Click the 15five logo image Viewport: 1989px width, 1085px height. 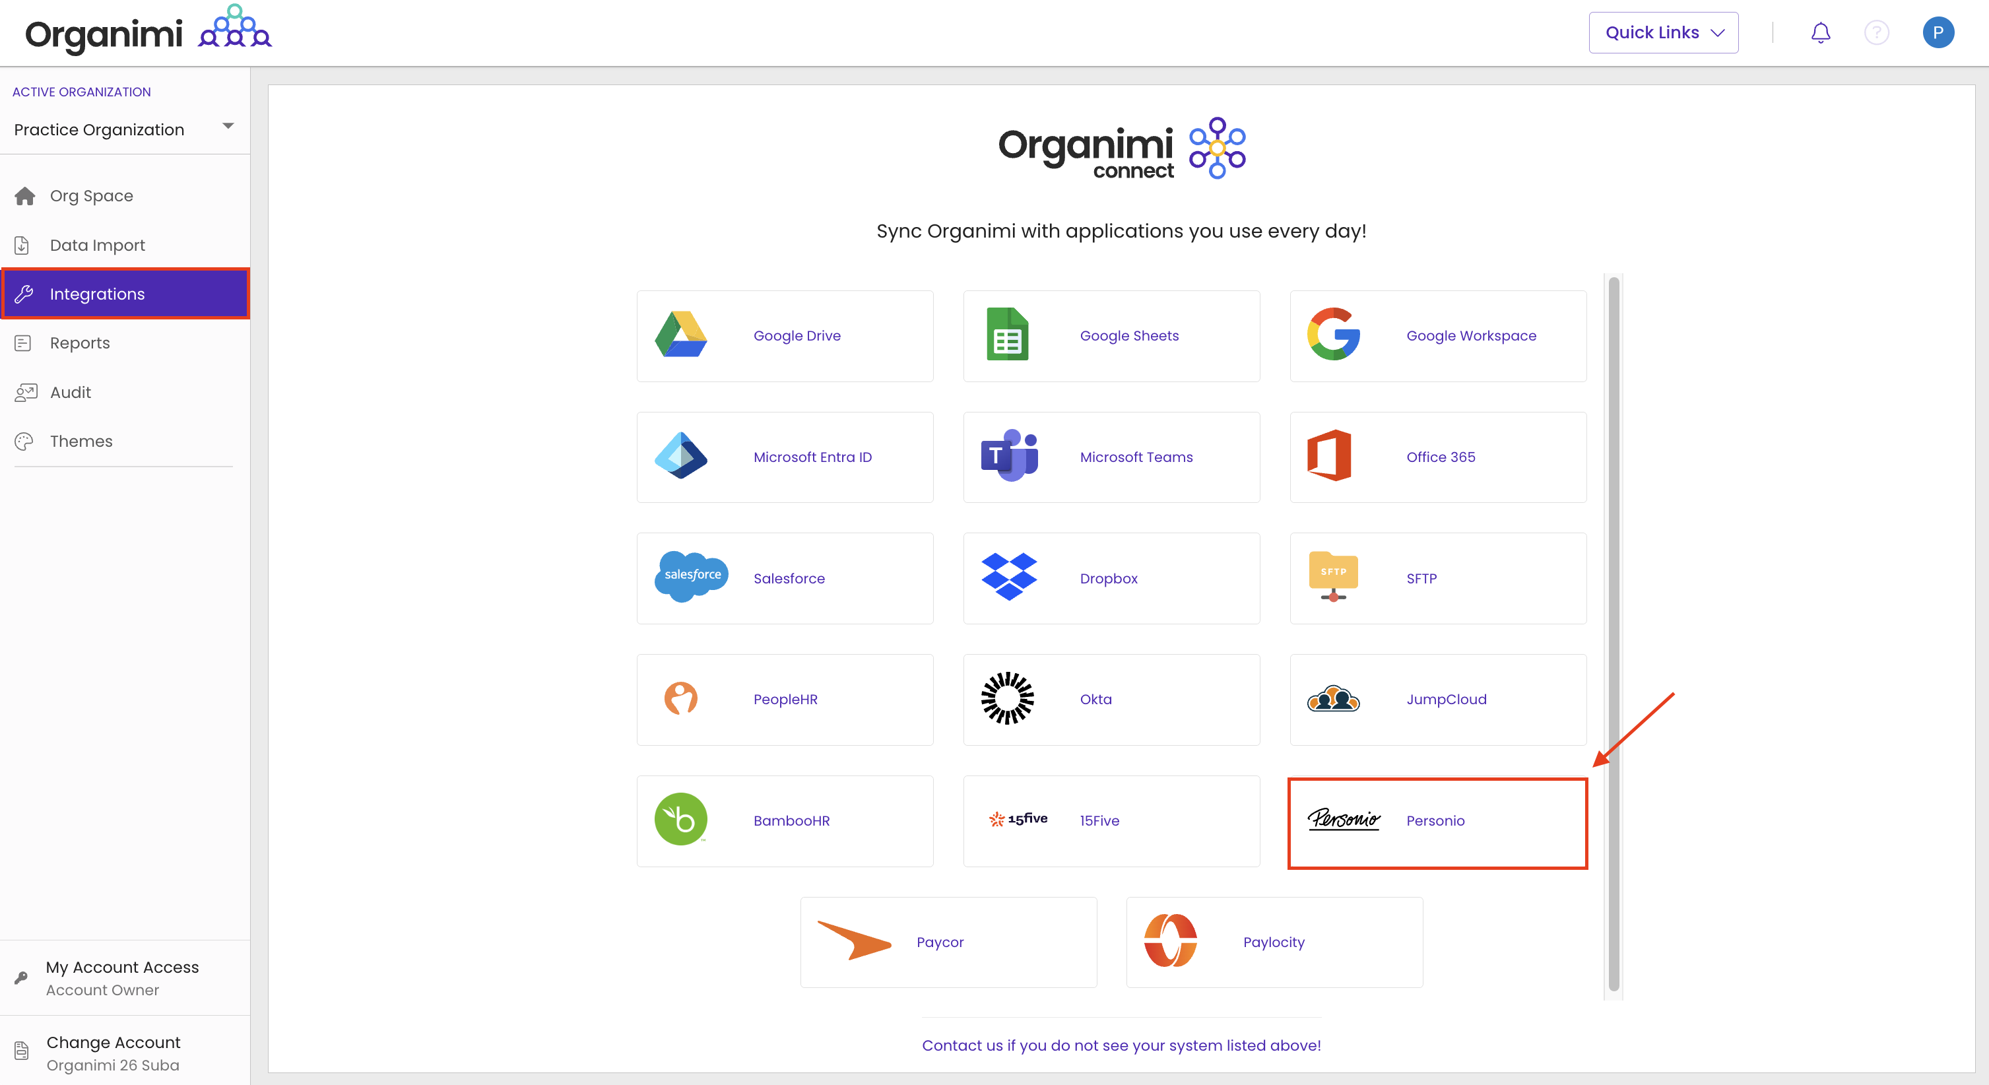click(1018, 818)
